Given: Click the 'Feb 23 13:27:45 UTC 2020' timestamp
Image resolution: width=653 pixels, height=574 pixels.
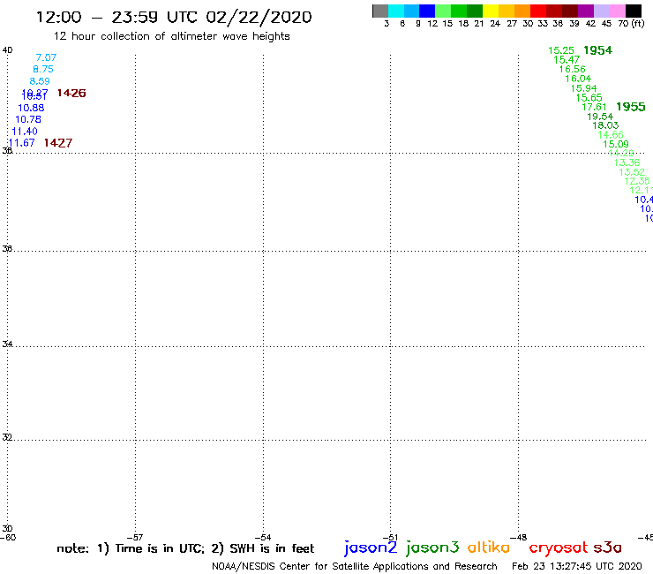Looking at the screenshot, I should tap(577, 566).
